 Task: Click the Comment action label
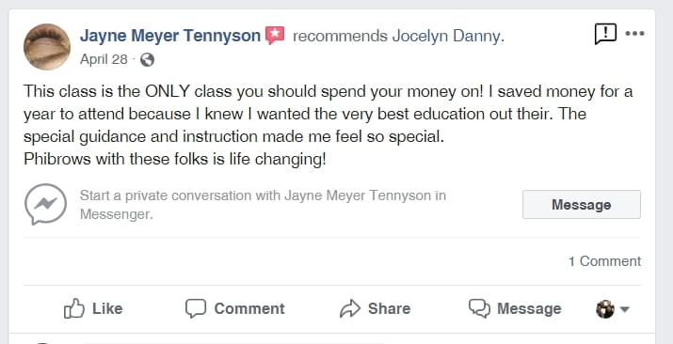pos(248,308)
